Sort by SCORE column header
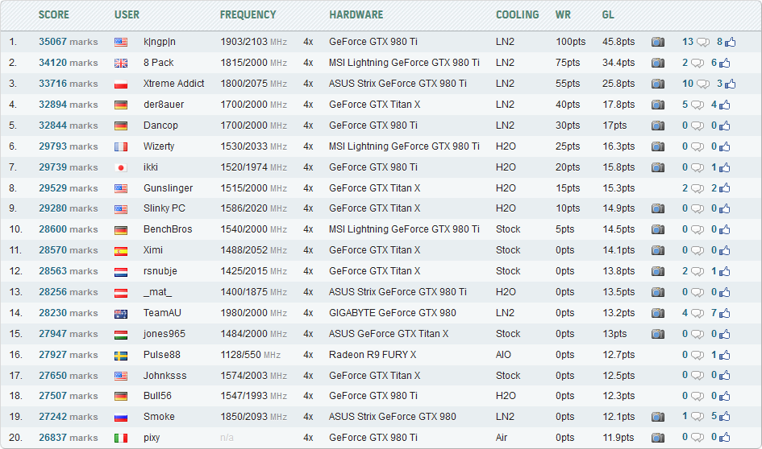762x449 pixels. (54, 14)
